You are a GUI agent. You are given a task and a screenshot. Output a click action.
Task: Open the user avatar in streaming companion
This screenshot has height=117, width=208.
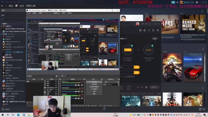[x=138, y=24]
